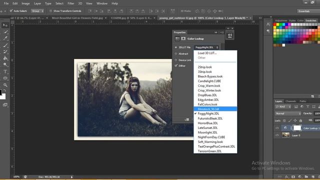Viewport: 320px width, 180px height.
Task: Lock image pixels brush icon
Action: click(x=289, y=120)
